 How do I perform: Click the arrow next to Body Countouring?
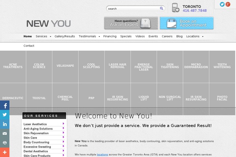tap(63, 142)
